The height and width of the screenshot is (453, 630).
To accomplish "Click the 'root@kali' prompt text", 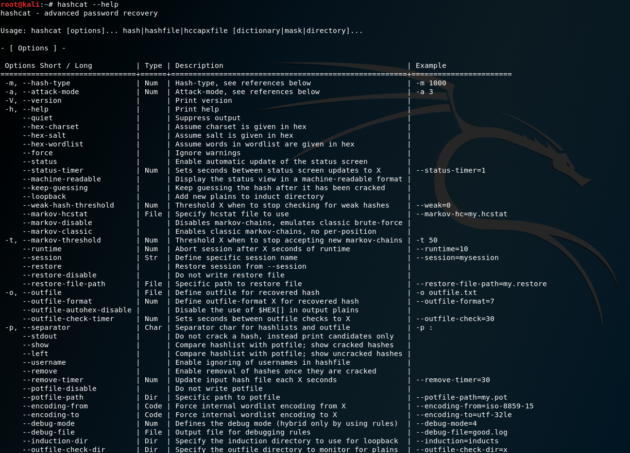I will click(x=20, y=4).
